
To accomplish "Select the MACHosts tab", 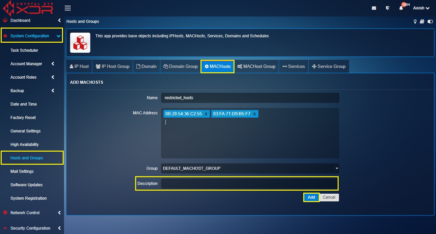I will 218,67.
